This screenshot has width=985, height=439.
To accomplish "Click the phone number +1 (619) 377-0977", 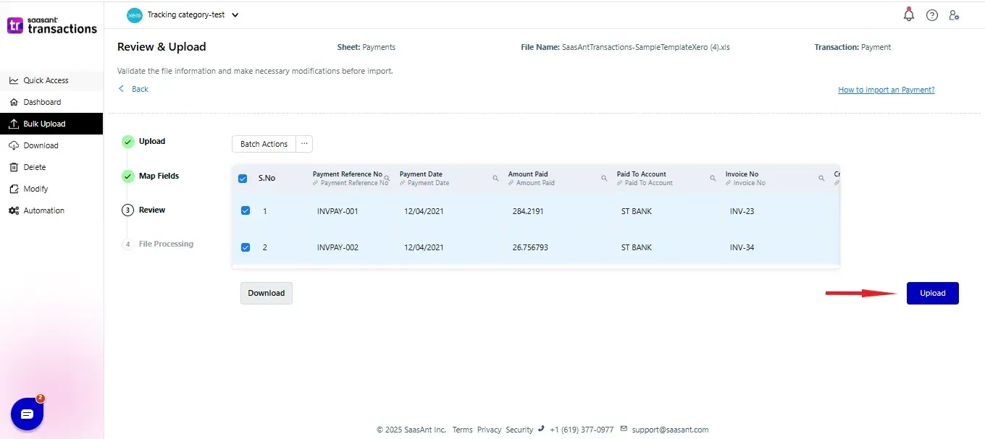I will tap(582, 430).
